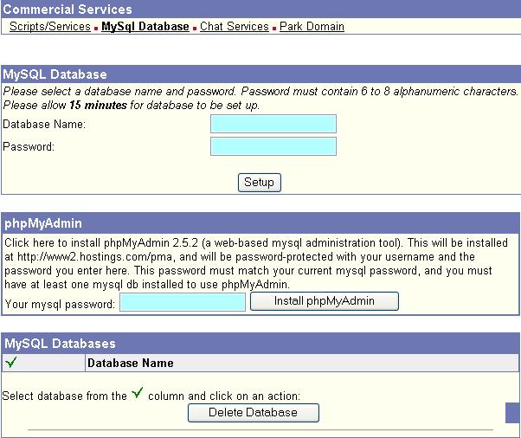Viewport: 521px width, 438px height.
Task: Click the green checkmark column header icon
Action: (x=11, y=362)
